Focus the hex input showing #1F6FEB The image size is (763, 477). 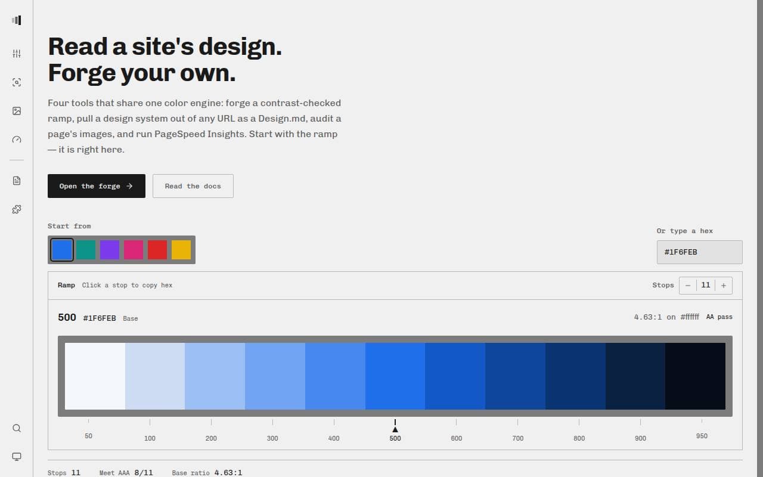click(700, 252)
